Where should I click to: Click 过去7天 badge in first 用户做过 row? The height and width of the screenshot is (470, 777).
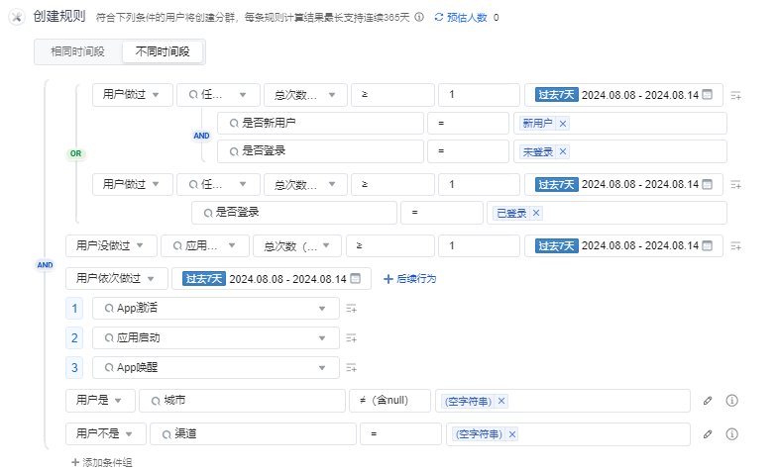tap(557, 95)
